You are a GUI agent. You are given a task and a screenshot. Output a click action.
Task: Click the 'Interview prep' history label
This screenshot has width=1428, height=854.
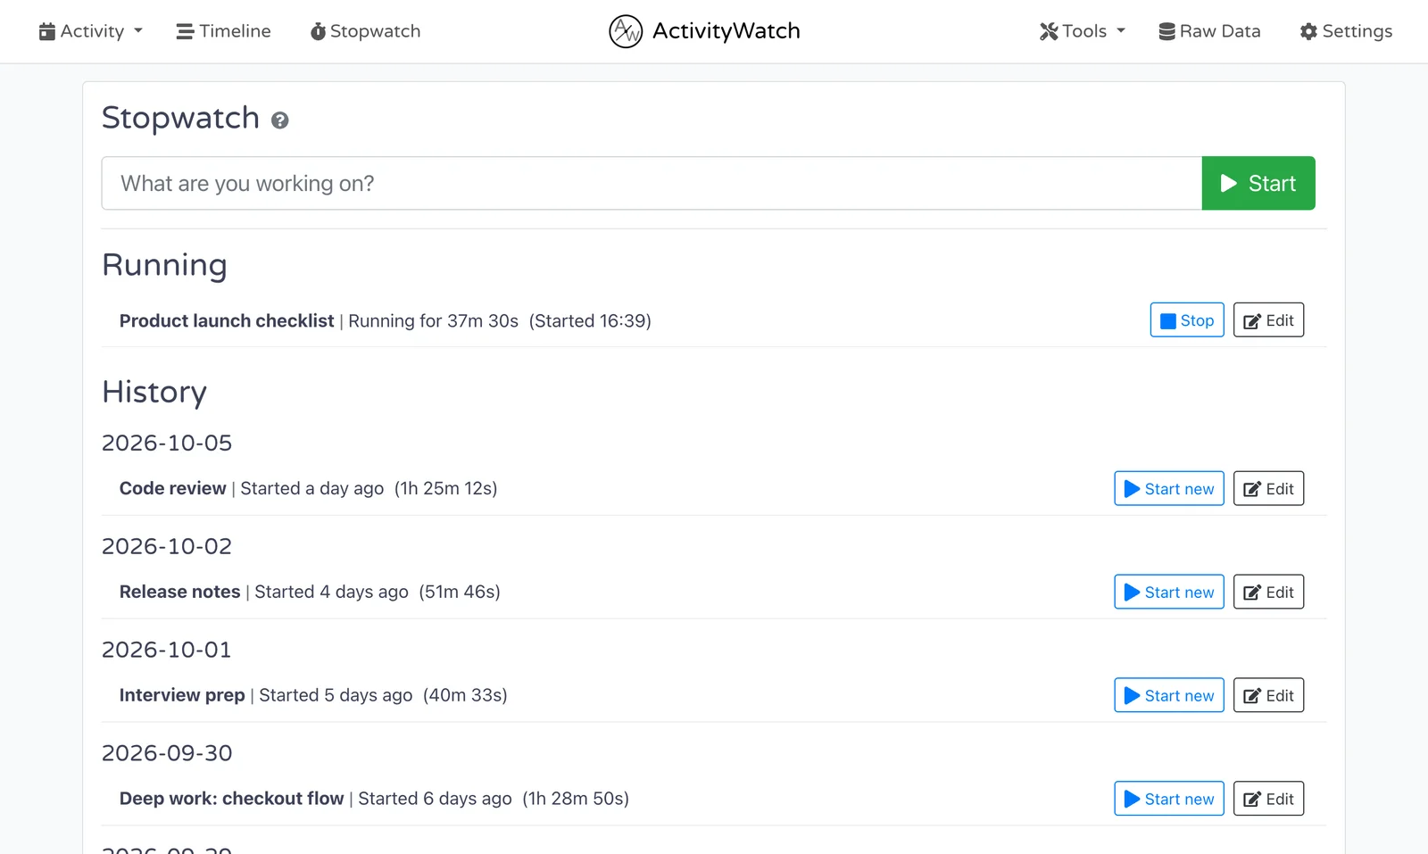click(x=182, y=696)
